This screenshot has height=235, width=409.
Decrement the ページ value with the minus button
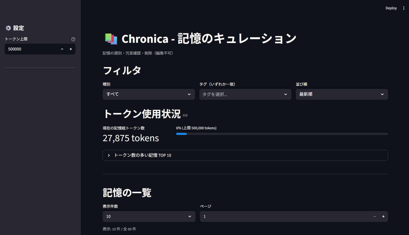[374, 216]
